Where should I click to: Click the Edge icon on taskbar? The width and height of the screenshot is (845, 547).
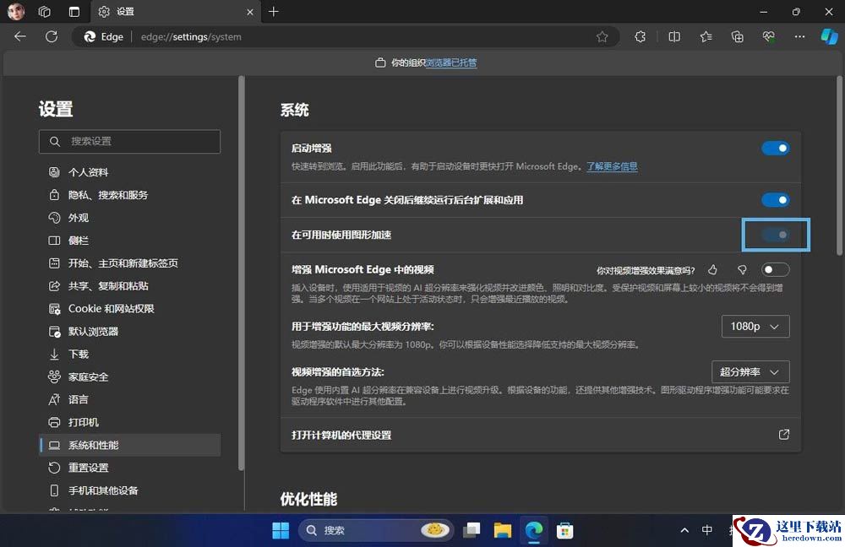click(x=533, y=530)
